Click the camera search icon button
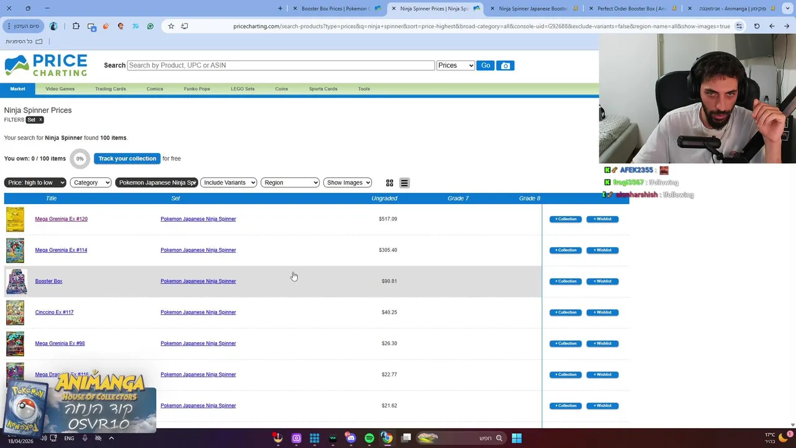Image resolution: width=796 pixels, height=448 pixels. pos(505,65)
